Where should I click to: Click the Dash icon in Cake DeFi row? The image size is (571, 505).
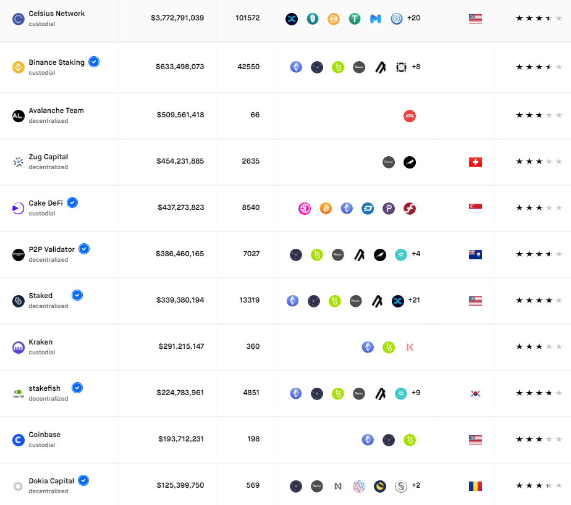(368, 209)
